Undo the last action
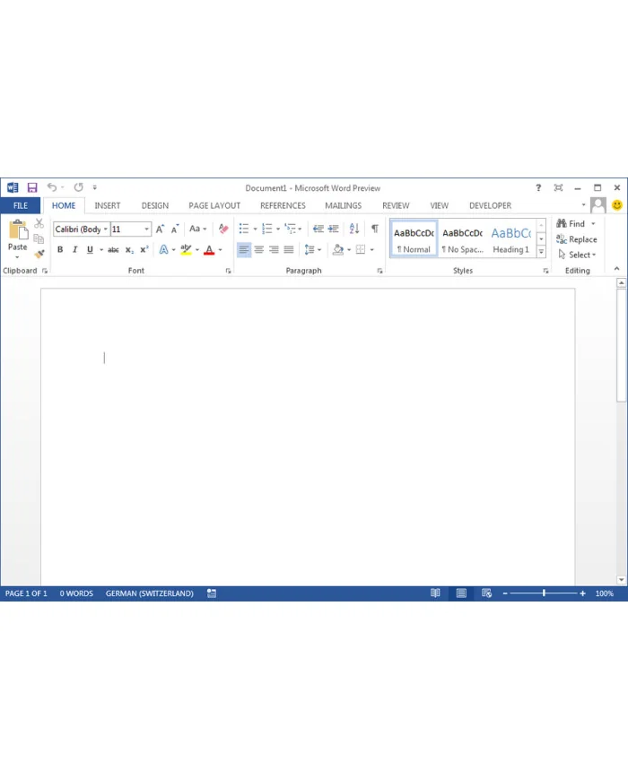628x779 pixels. click(x=52, y=187)
